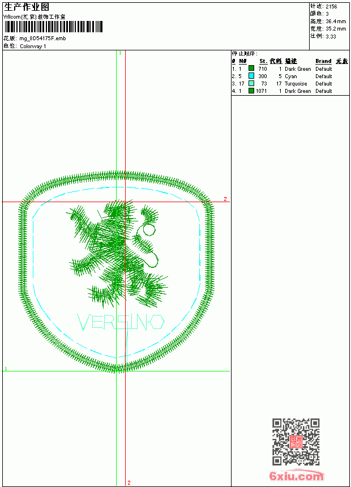
Task: Click the scale value 3.33
Action: click(x=331, y=36)
